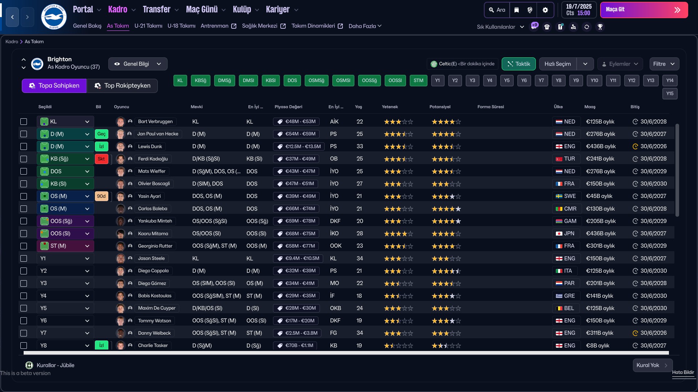Open the Y1 position selector dropdown
Viewport: 698px width, 392px height.
(65, 258)
